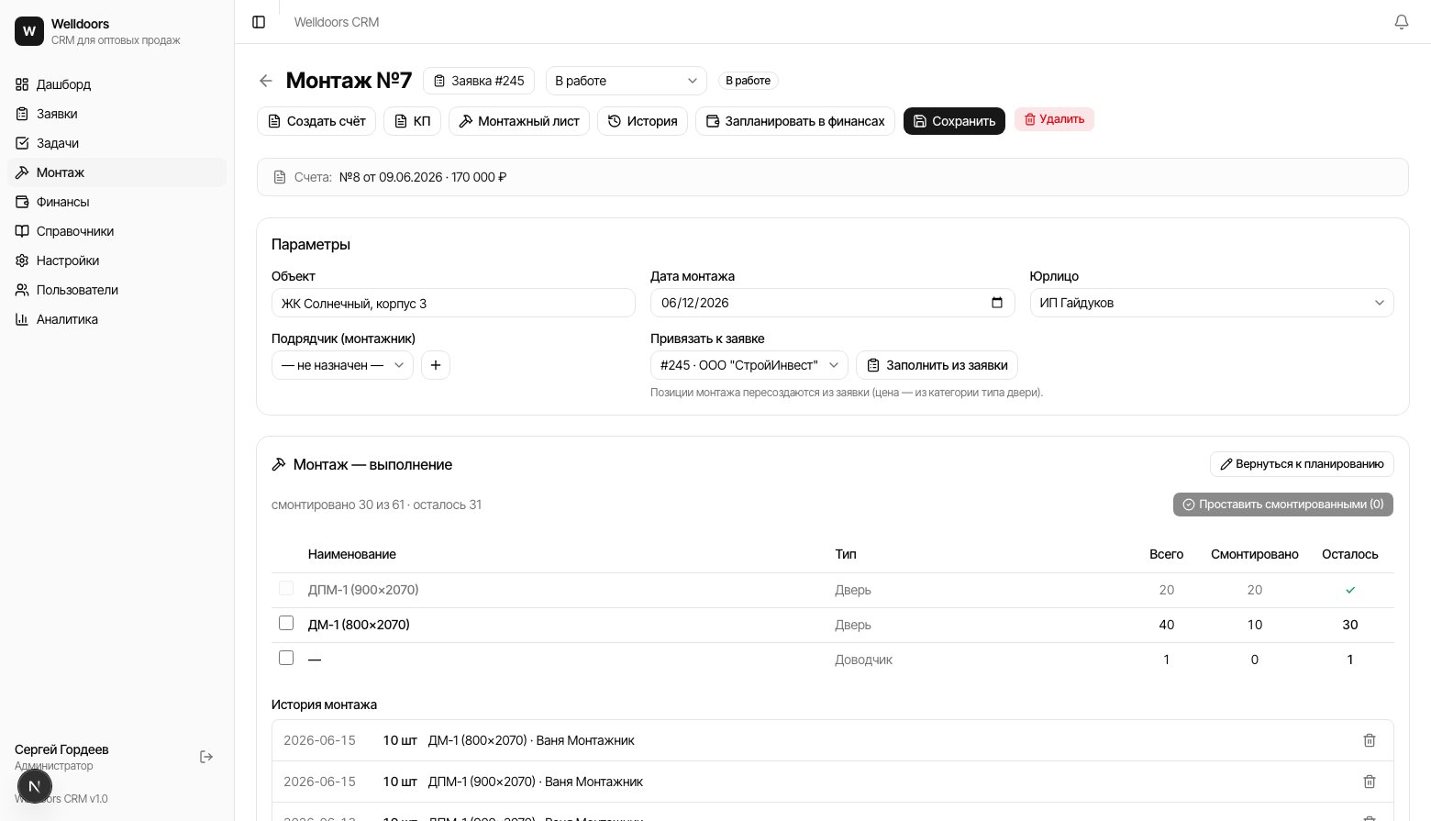Click the logout icon next to Сергей Гордеев
This screenshot has height=821, width=1431.
(x=206, y=757)
